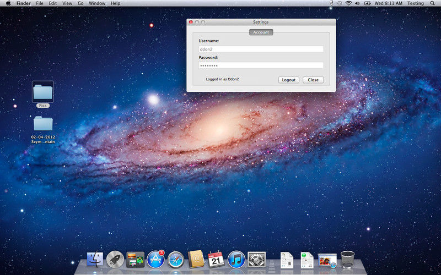Screen dimensions: 441x275
Task: Open the App Store Dock icon
Action: tap(155, 259)
